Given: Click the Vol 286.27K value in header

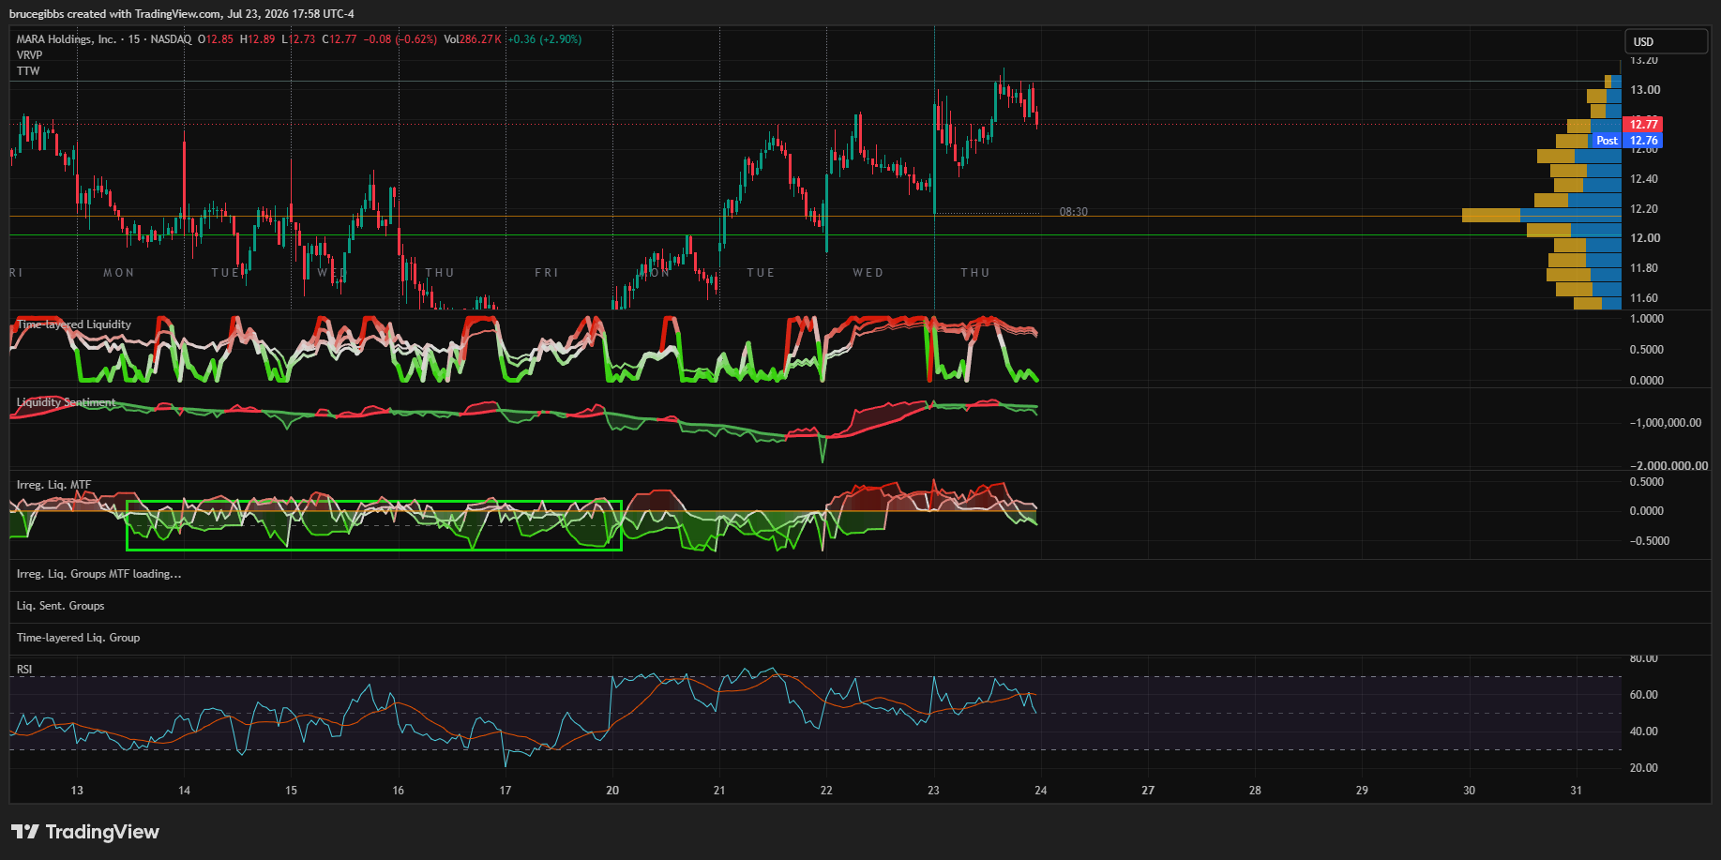Looking at the screenshot, I should (x=473, y=39).
